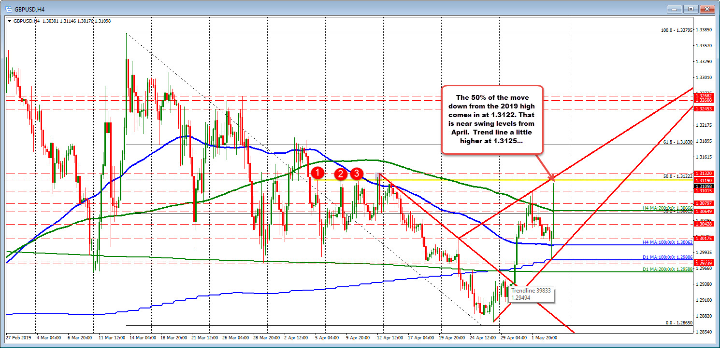Click the H4 MA:100:0:0: 1.30062 label

tap(668, 242)
